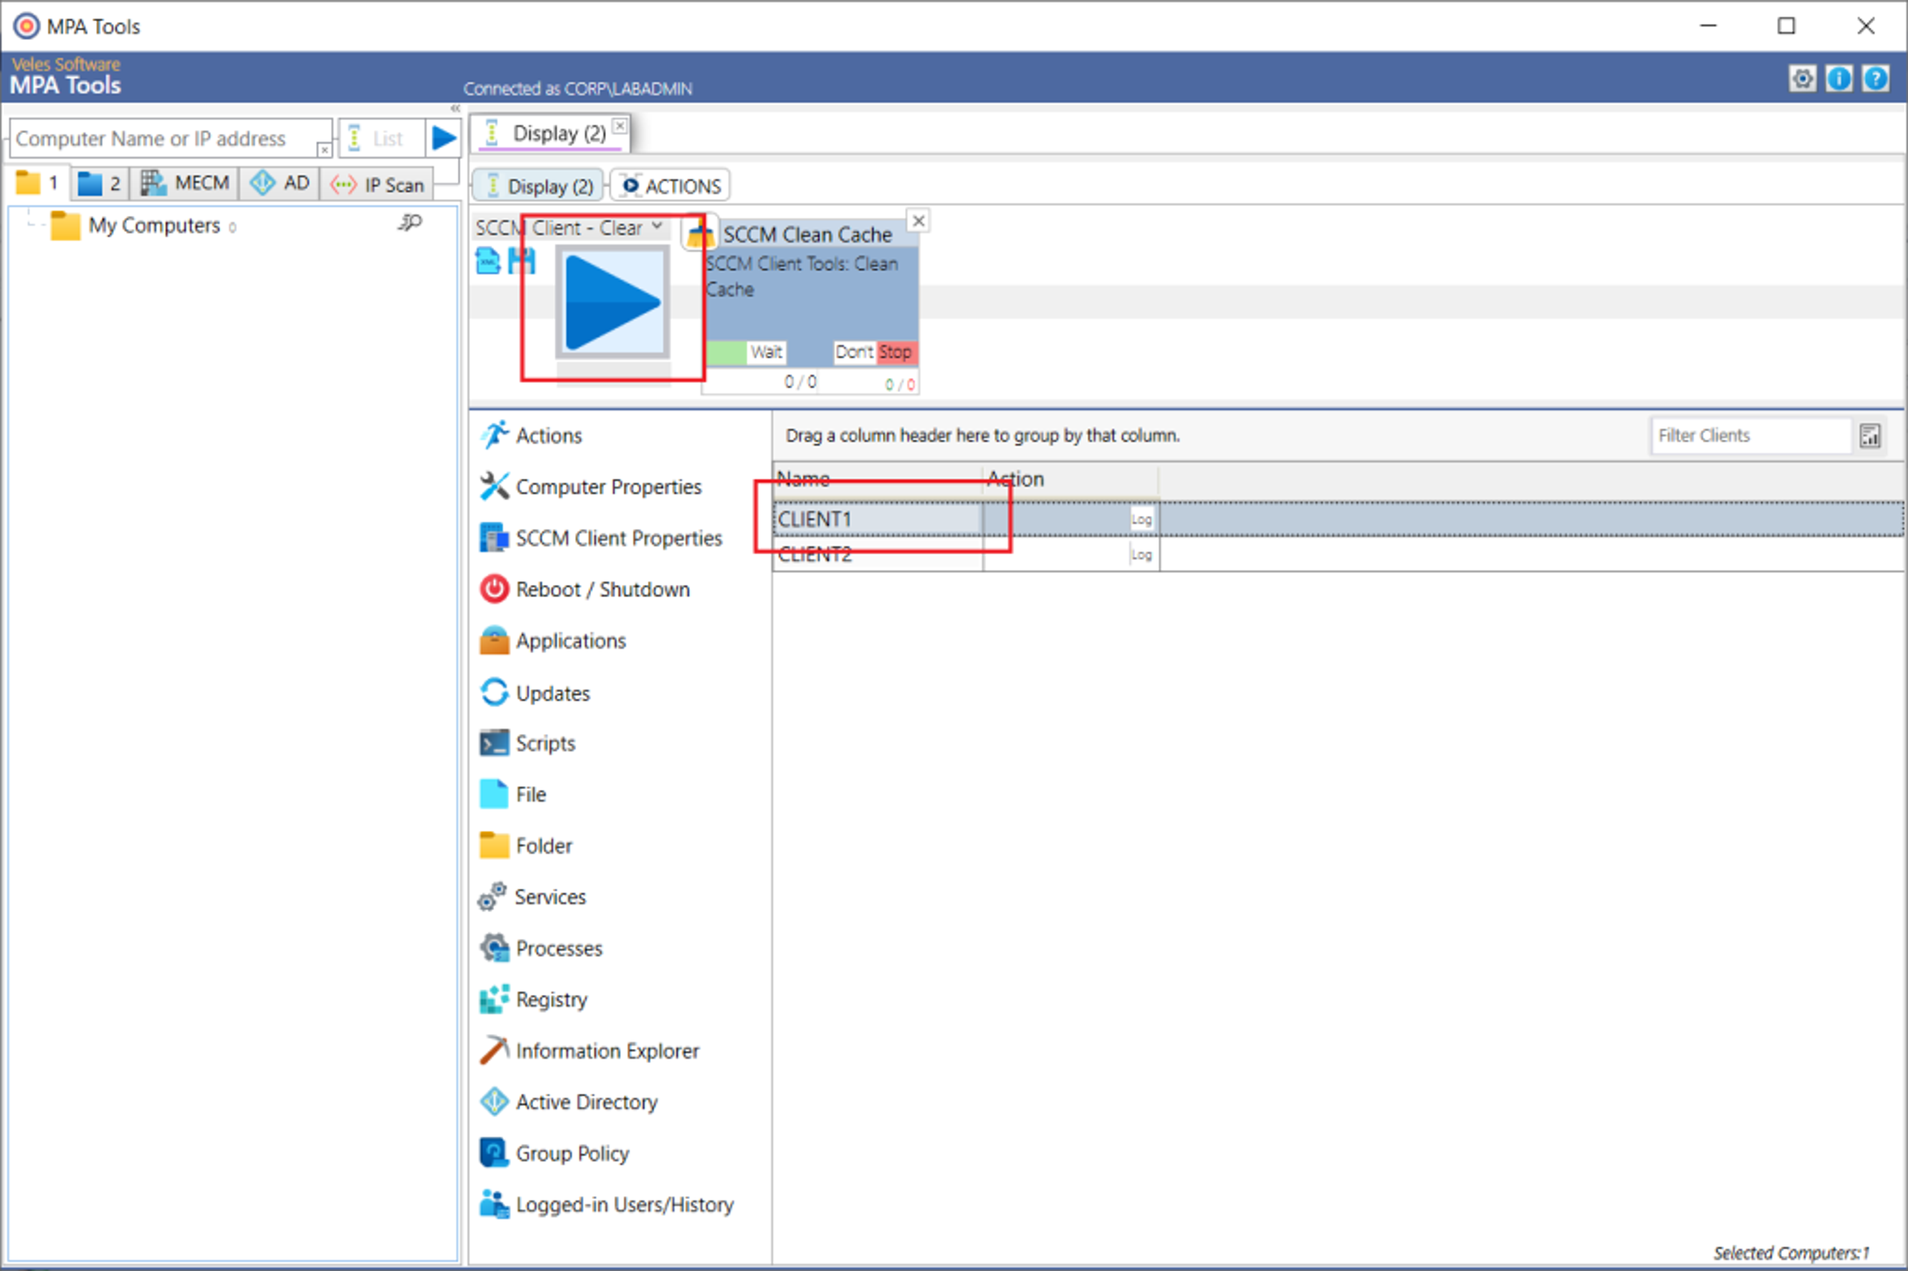1908x1271 pixels.
Task: Click the help question-mark icon
Action: [x=1876, y=79]
